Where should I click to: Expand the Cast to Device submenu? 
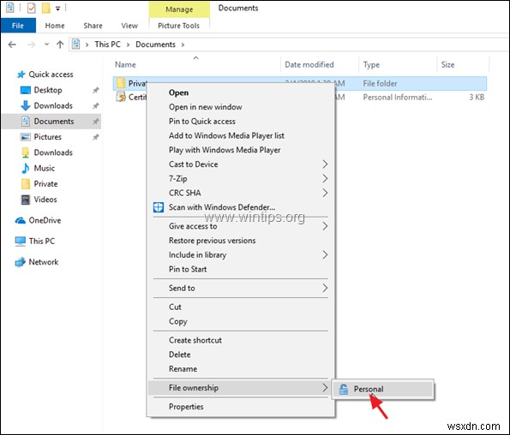(325, 164)
